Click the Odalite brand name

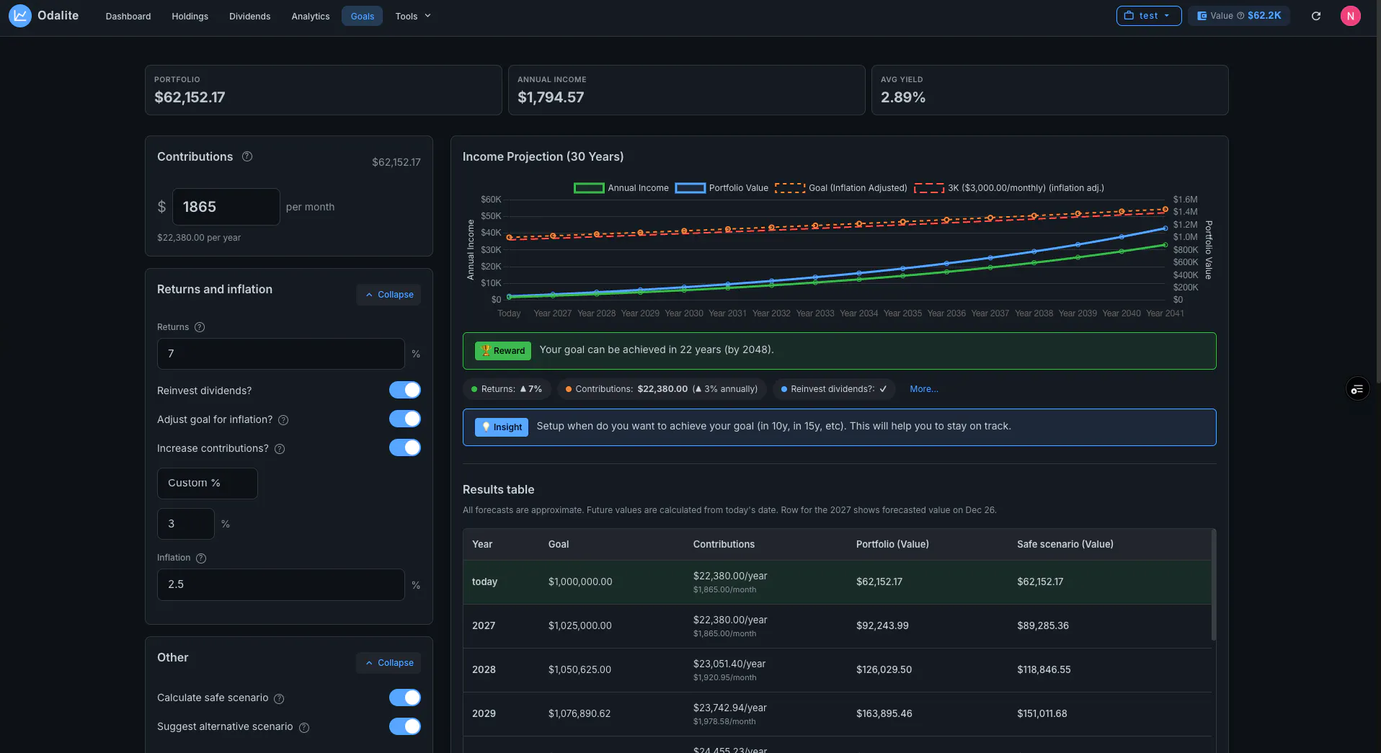[x=58, y=15]
